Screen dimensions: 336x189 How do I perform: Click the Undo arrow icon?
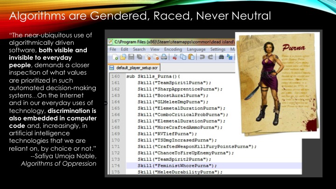pyautogui.click(x=202, y=57)
